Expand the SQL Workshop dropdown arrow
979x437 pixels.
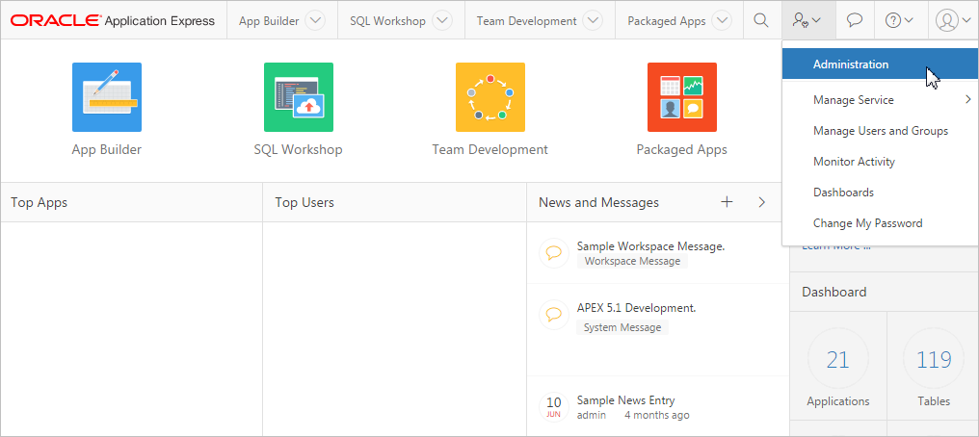click(x=440, y=20)
